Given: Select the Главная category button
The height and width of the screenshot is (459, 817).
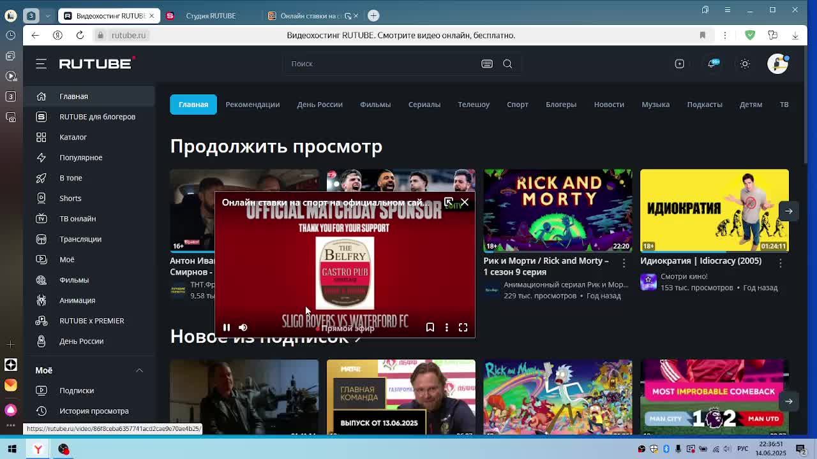Looking at the screenshot, I should point(193,105).
